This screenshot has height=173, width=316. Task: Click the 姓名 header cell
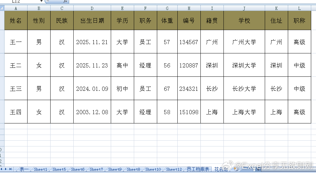click(x=16, y=20)
